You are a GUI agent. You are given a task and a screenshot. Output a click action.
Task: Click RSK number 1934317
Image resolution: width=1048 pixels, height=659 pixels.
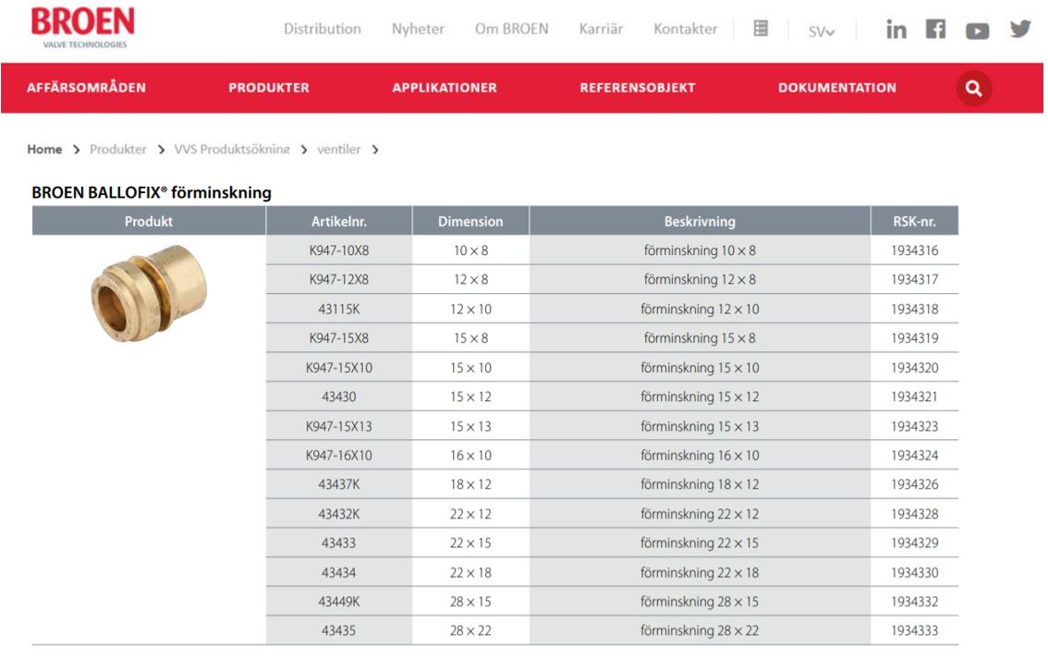(914, 279)
